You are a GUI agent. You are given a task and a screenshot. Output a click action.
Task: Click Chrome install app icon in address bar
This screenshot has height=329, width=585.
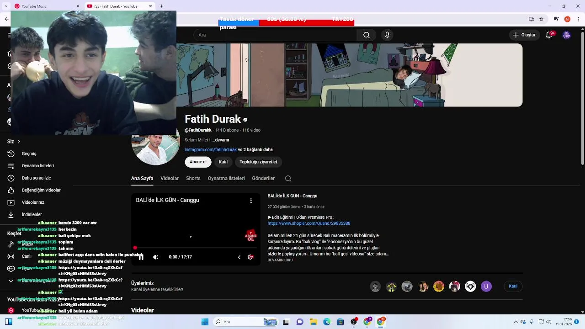click(531, 19)
